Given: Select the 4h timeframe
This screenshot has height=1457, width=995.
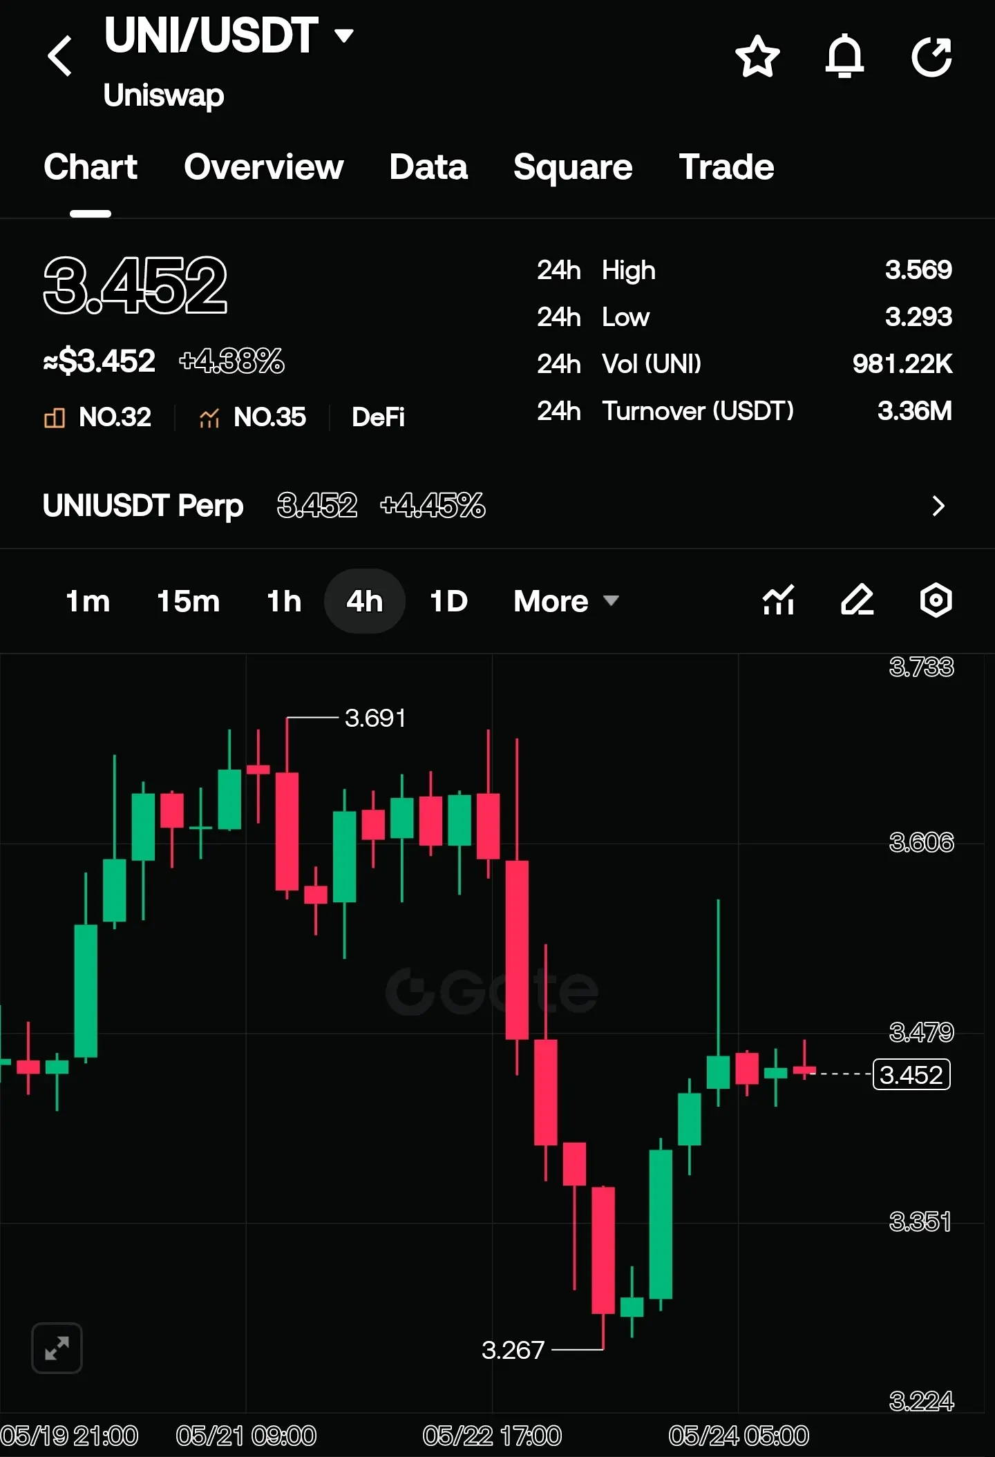Looking at the screenshot, I should 365,601.
